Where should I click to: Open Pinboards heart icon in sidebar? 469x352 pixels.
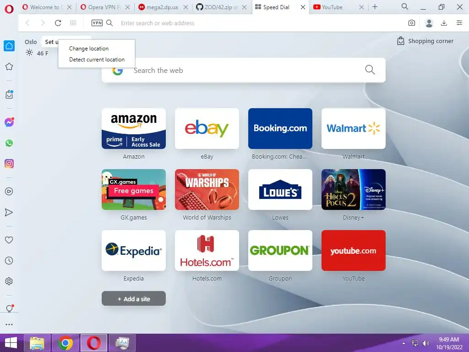click(x=9, y=240)
